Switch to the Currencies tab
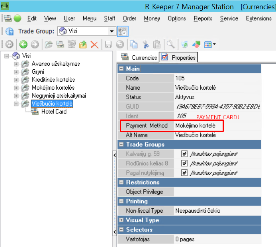This screenshot has width=276, height=247. coord(139,57)
